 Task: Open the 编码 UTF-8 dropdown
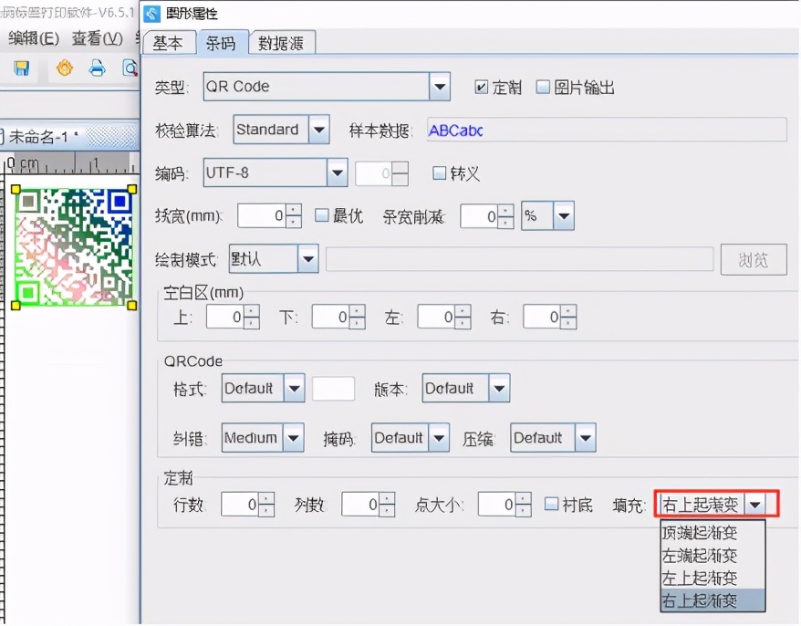pyautogui.click(x=338, y=172)
